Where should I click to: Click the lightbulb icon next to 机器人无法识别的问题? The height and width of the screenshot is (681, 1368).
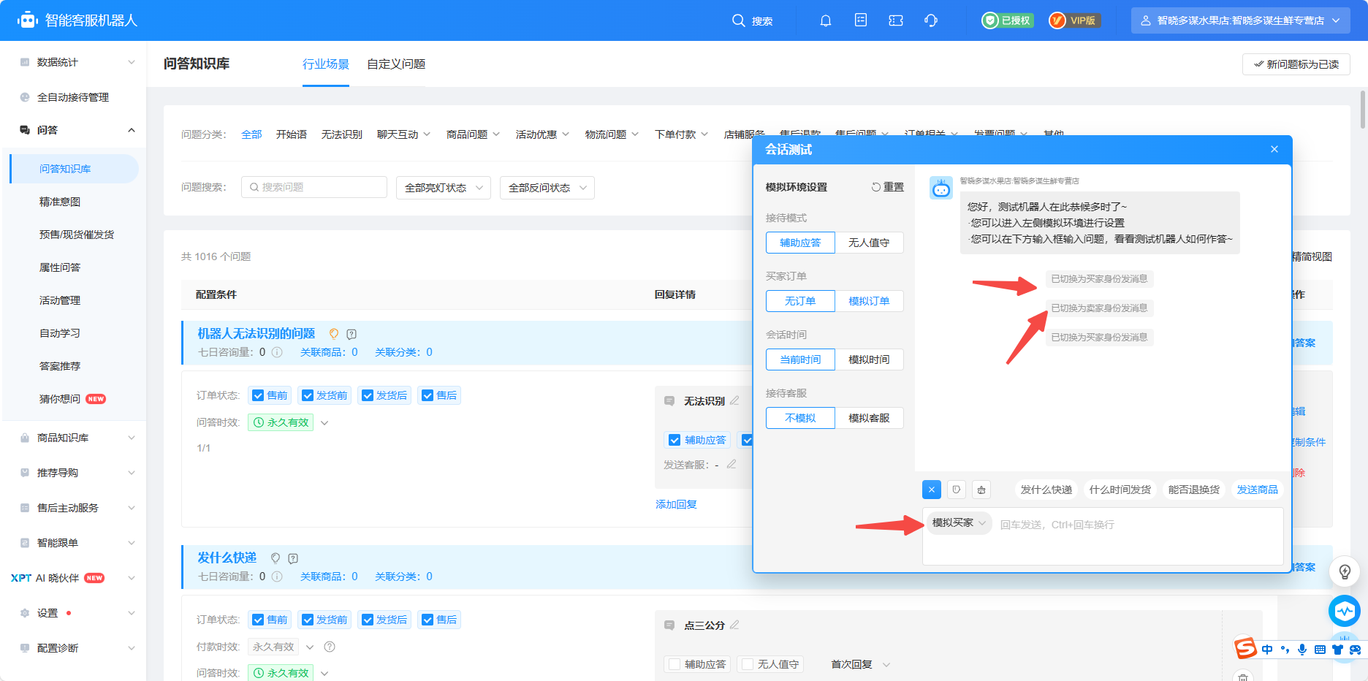click(334, 334)
